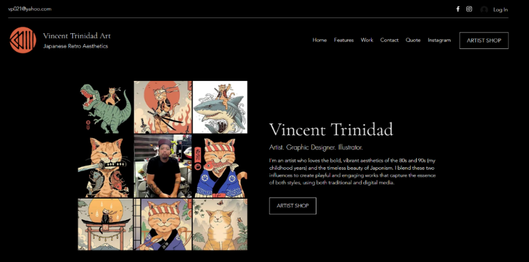
Task: Open the samurai cat with red sun artwork
Action: [163, 107]
